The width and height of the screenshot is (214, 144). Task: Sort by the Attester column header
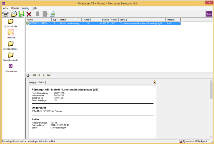pos(173,20)
